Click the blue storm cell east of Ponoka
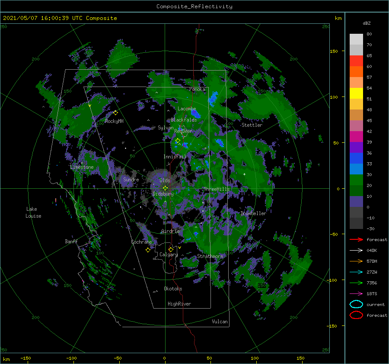The height and width of the screenshot is (364, 389). pos(213,99)
